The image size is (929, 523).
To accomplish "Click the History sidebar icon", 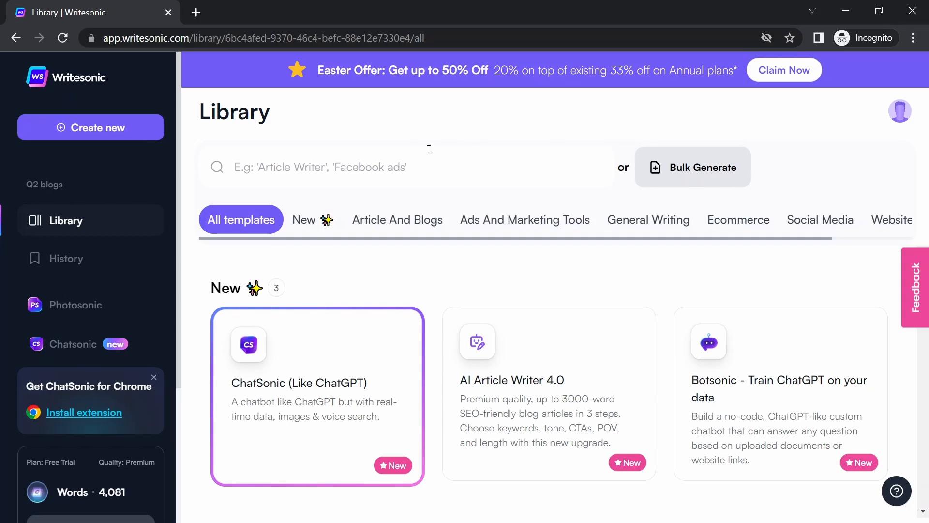I will point(35,259).
